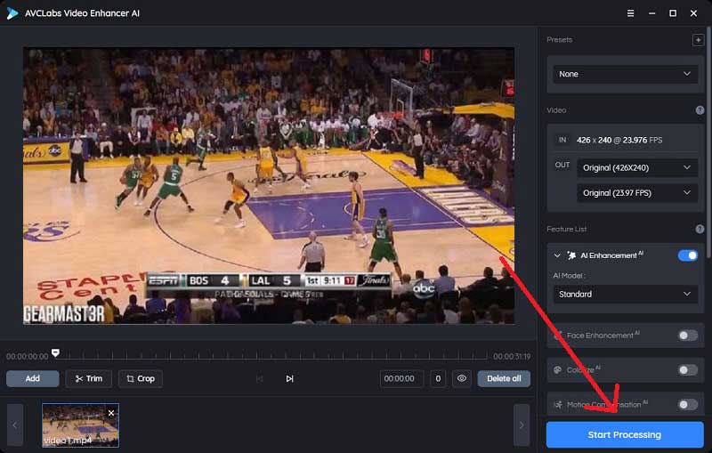This screenshot has height=453, width=712.
Task: Toggle the preview eye icon
Action: click(462, 378)
